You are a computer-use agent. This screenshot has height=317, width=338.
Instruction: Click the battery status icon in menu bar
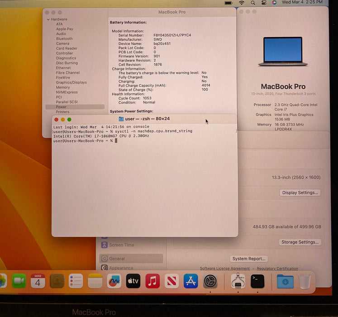pyautogui.click(x=229, y=3)
